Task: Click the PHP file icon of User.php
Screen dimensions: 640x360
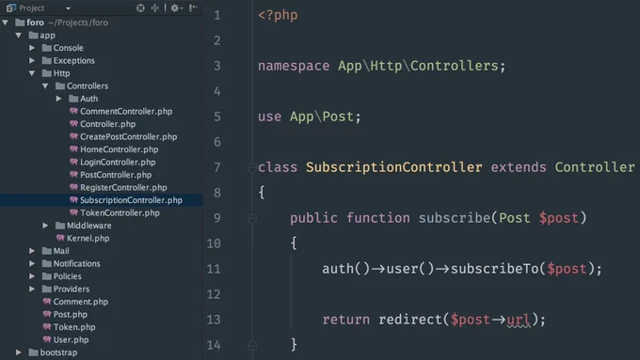Action: [x=47, y=338]
